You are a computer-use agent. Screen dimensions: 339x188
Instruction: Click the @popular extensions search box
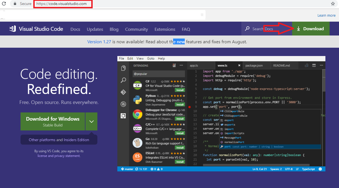point(159,74)
